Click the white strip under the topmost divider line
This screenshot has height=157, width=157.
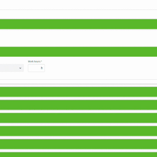point(78,14)
